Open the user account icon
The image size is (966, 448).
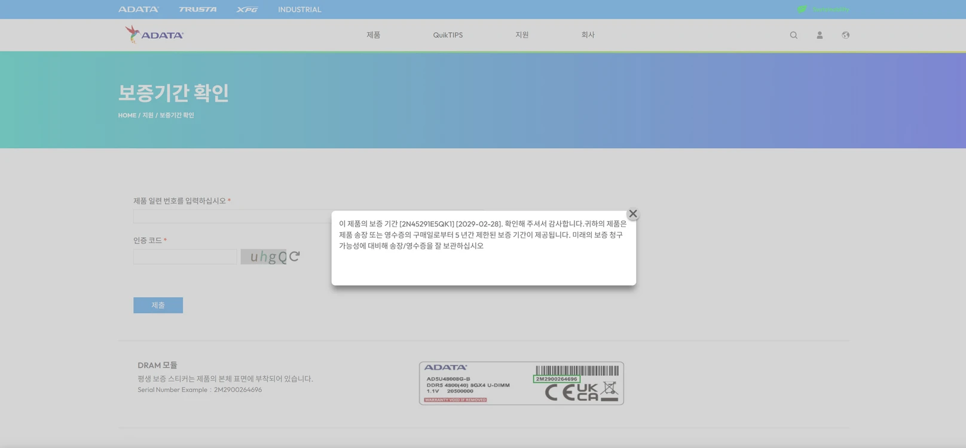click(x=820, y=35)
